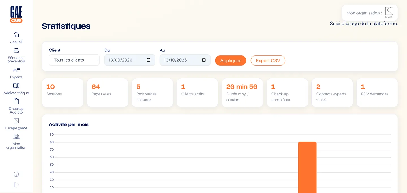Select the Escape game menu label

[16, 128]
